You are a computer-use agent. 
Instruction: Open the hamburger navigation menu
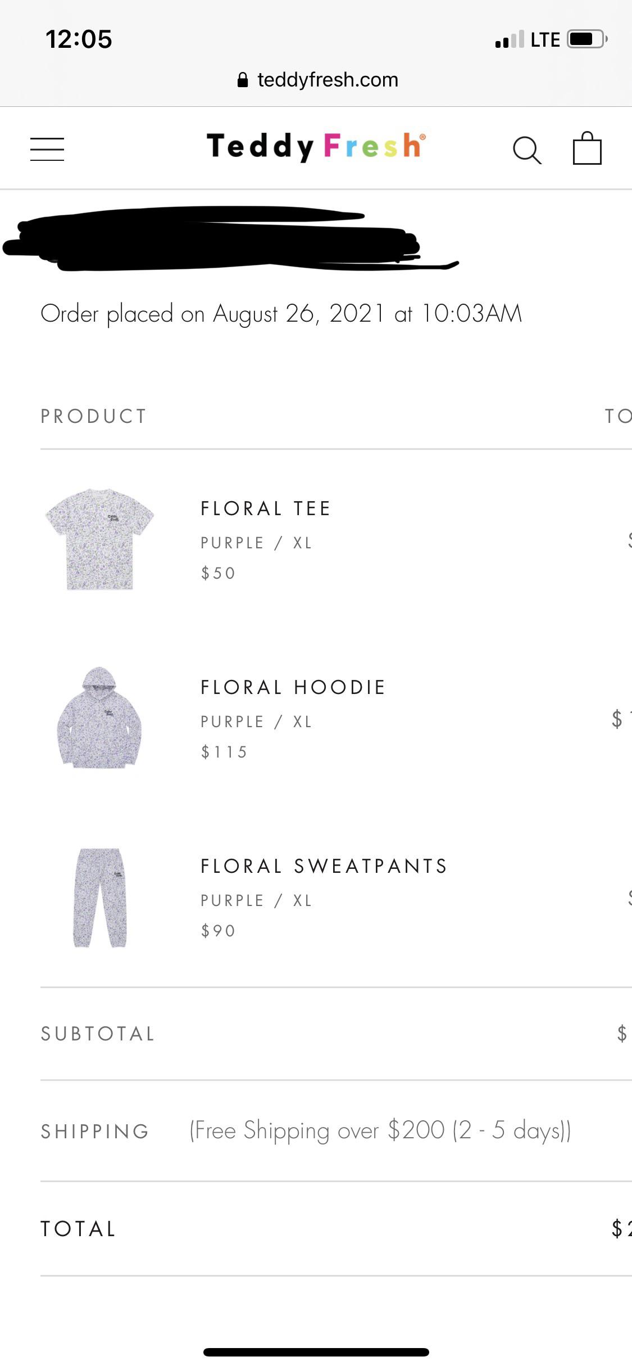point(47,149)
